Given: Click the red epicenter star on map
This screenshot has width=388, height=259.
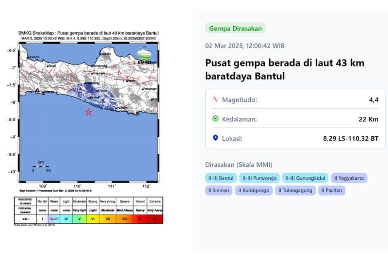Looking at the screenshot, I should click(89, 112).
